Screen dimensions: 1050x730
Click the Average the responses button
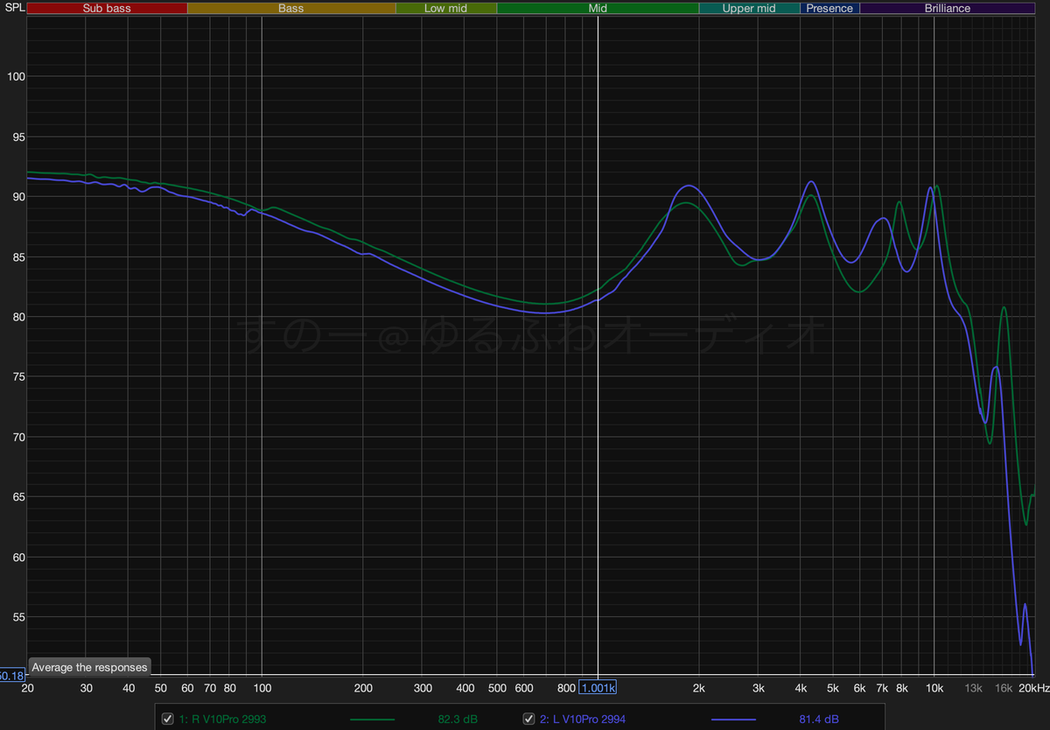click(x=89, y=667)
